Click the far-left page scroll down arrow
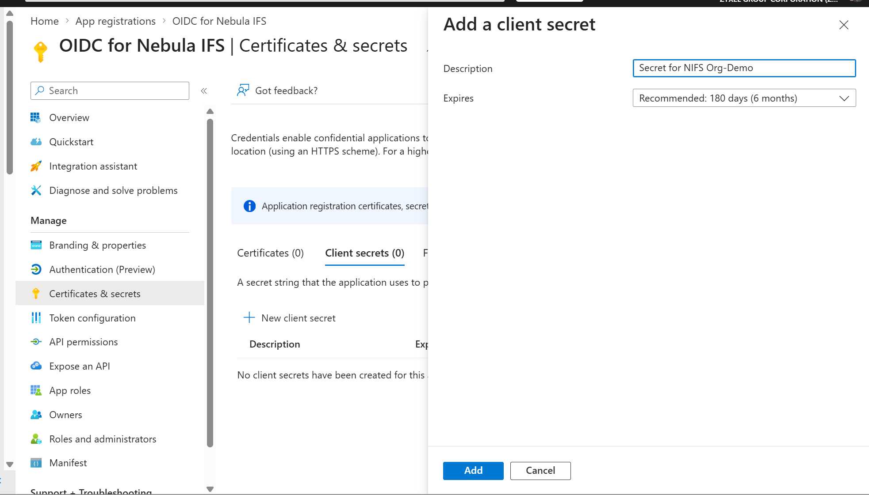Image resolution: width=869 pixels, height=495 pixels. click(10, 465)
